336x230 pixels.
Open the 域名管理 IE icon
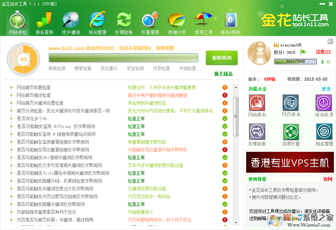[97, 23]
